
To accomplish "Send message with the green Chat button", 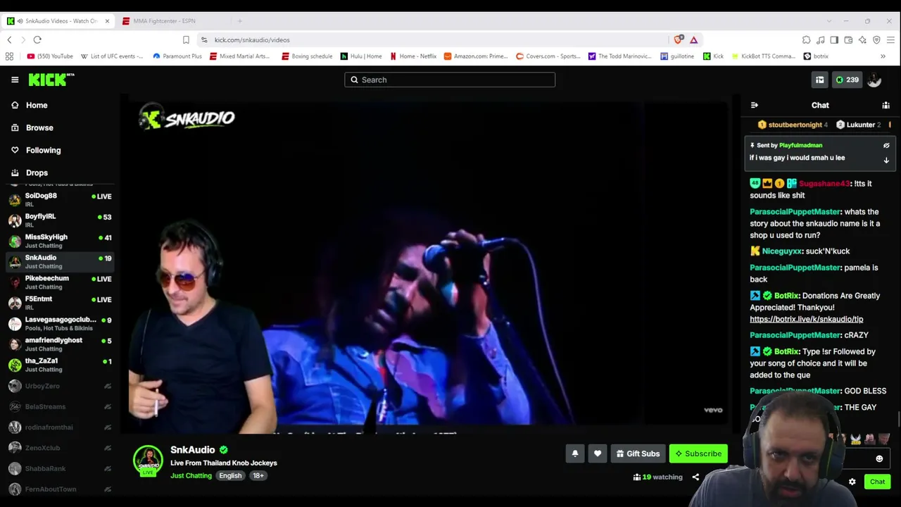I will [877, 482].
